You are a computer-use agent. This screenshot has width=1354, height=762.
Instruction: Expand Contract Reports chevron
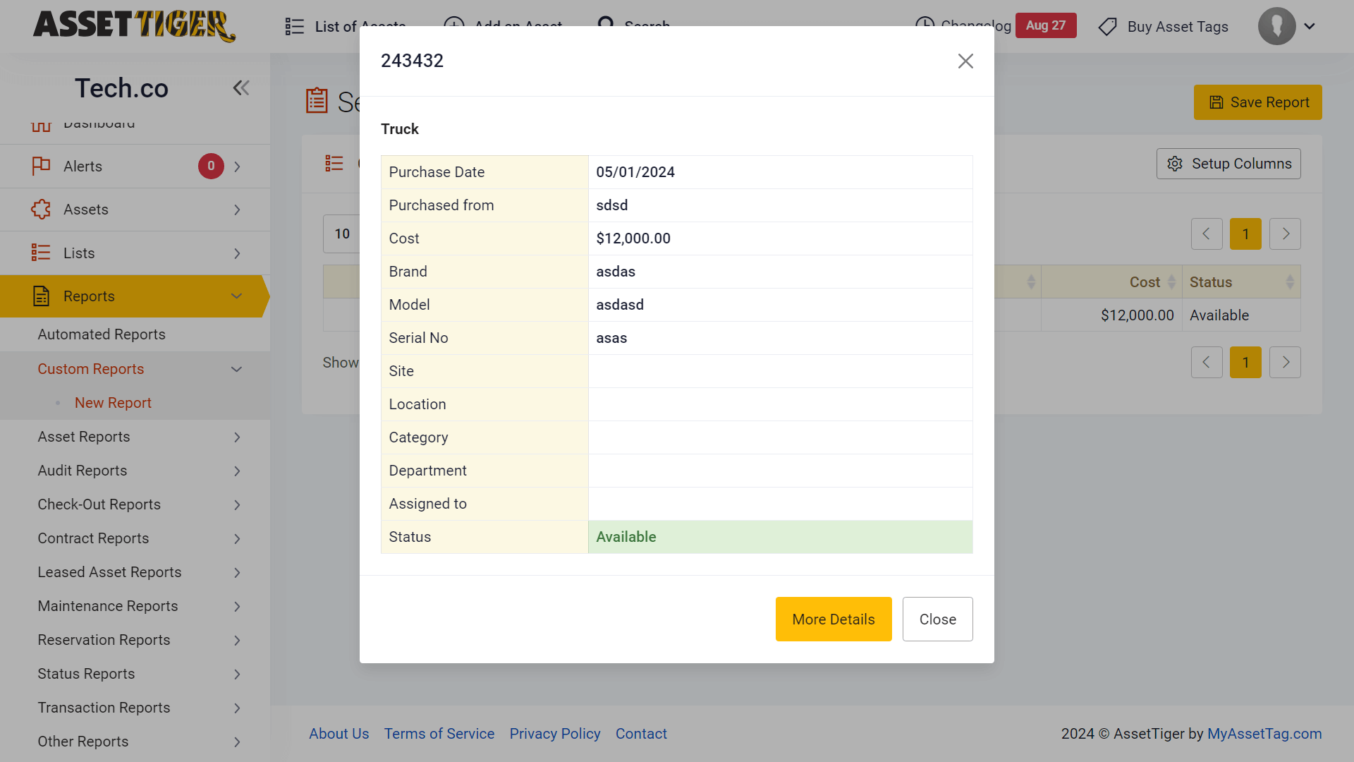click(x=237, y=539)
